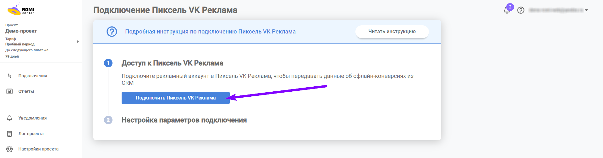The height and width of the screenshot is (158, 603).
Task: Click the Отчеты chart icon
Action: click(x=9, y=91)
